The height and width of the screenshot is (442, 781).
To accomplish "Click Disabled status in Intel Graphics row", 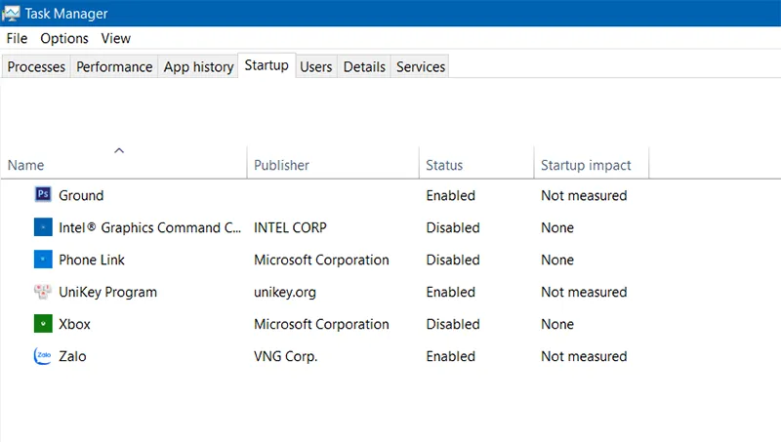I will point(453,227).
